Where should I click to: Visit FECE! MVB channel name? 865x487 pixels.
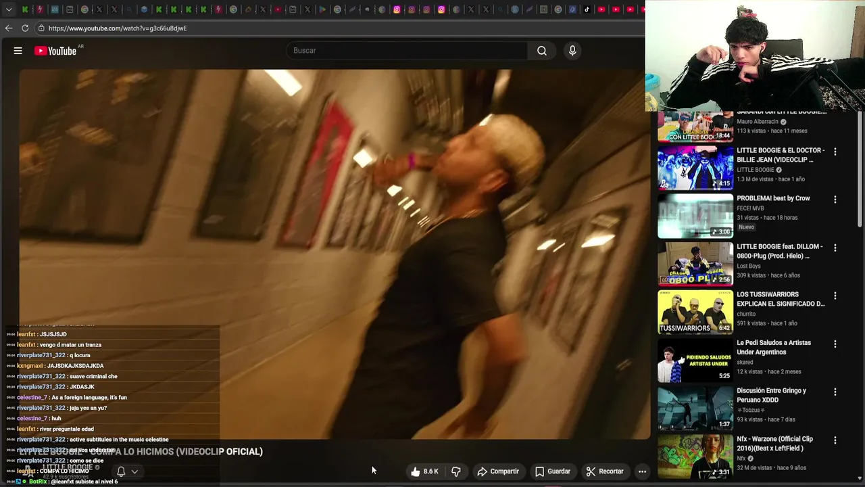[750, 208]
